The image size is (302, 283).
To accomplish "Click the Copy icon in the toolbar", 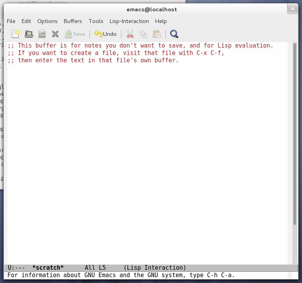I will tap(143, 34).
